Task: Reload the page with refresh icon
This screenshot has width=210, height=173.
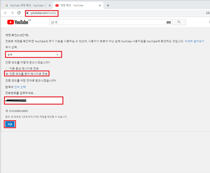Action: 19,13
